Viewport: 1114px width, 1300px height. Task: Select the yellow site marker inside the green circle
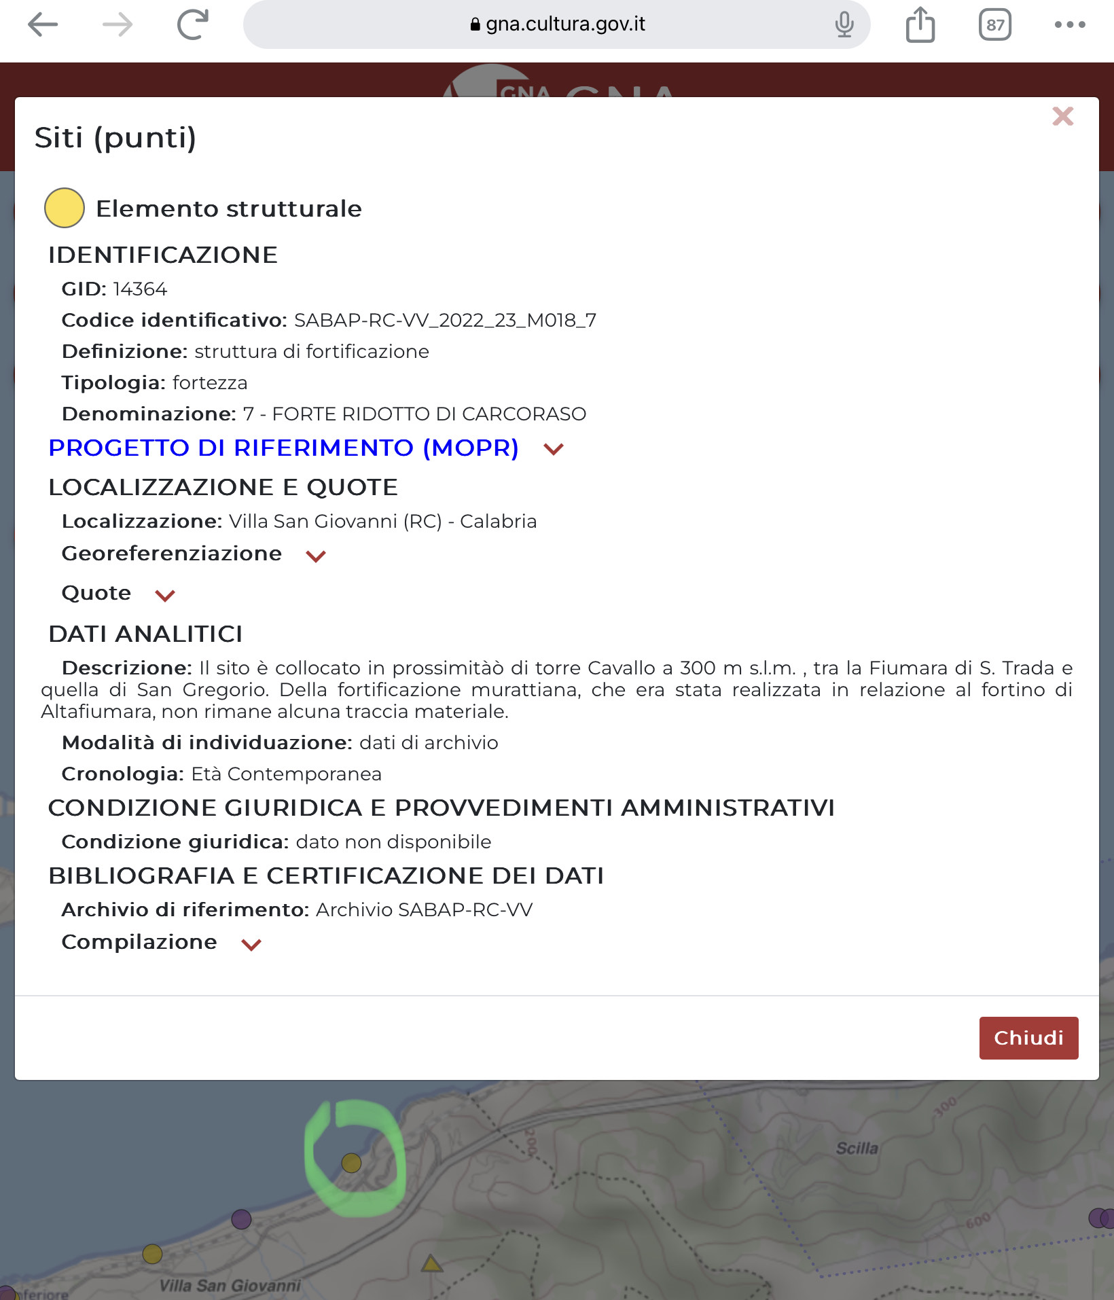point(351,1164)
